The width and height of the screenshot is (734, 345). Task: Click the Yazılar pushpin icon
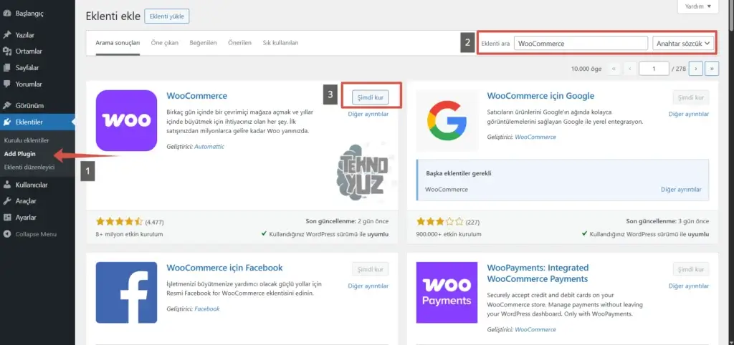(6, 35)
